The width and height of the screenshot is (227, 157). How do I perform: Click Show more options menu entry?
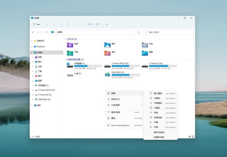(x=120, y=125)
